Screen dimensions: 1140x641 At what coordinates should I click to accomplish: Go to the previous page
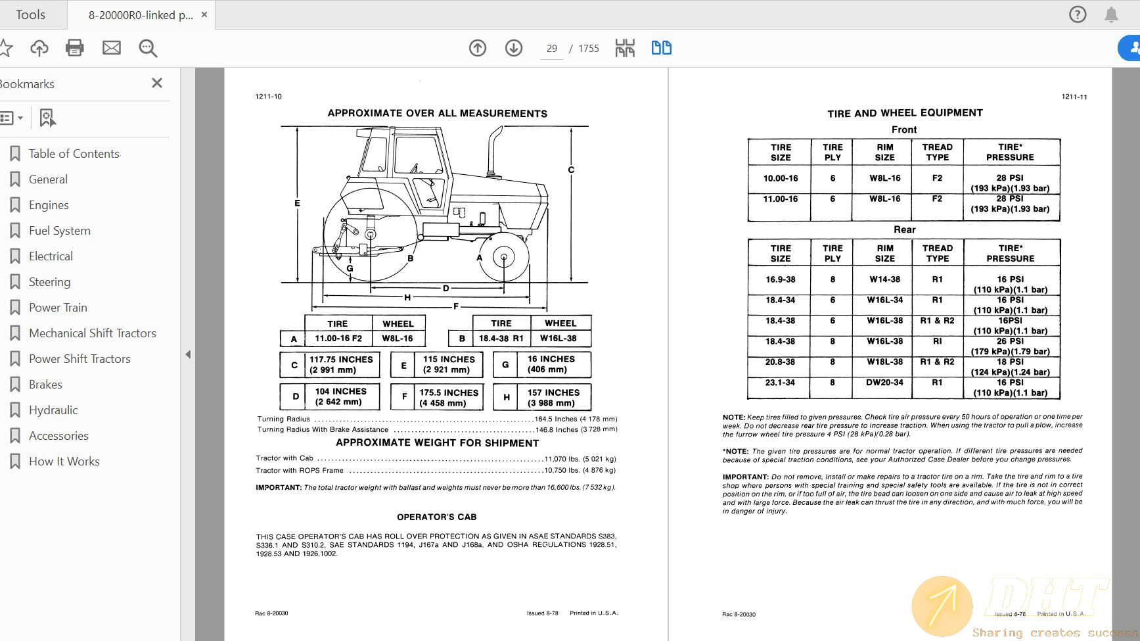coord(478,48)
